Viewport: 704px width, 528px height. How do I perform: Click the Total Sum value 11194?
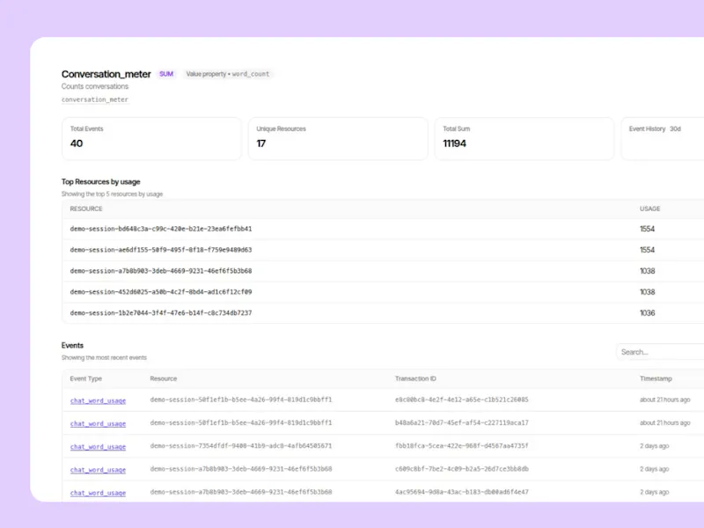point(454,143)
